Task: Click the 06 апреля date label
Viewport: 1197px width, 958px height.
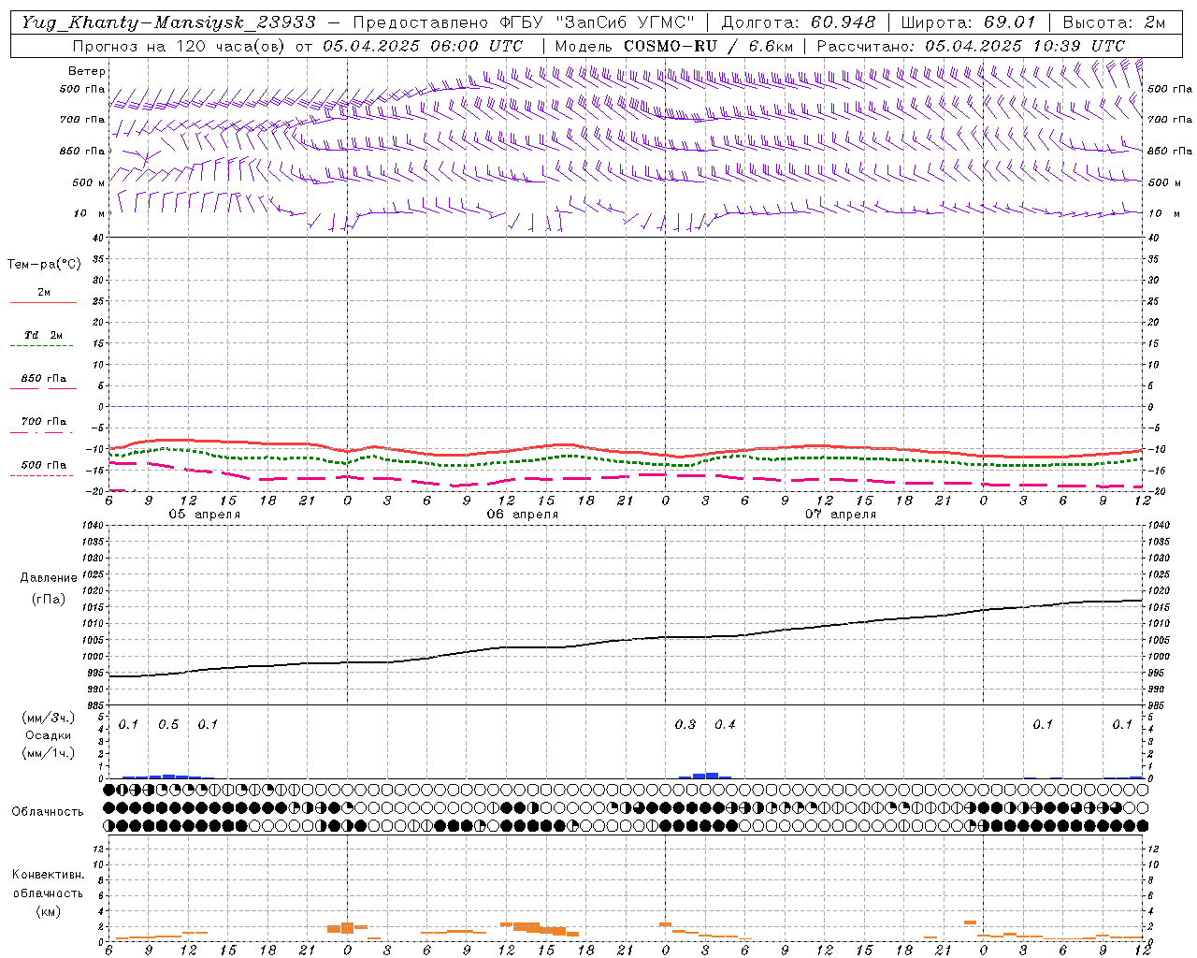Action: click(x=522, y=515)
